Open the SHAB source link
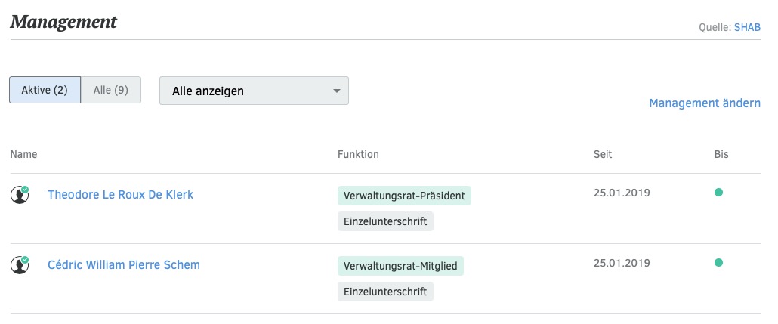 coord(747,27)
